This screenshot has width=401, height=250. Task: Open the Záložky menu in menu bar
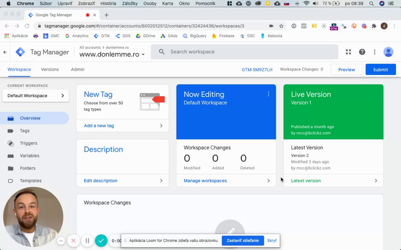[129, 3]
